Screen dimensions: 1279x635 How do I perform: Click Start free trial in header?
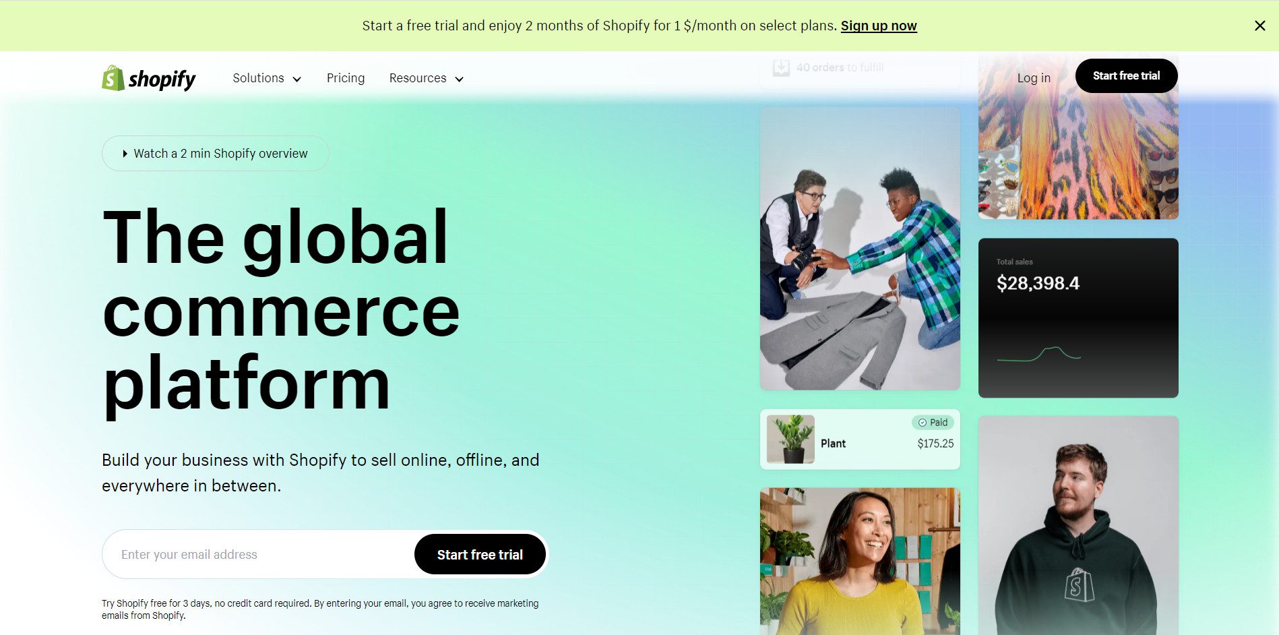point(1126,75)
